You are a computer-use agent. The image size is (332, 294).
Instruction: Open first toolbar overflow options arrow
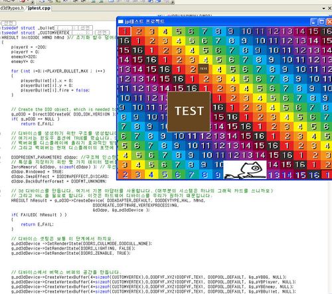coord(33,2)
